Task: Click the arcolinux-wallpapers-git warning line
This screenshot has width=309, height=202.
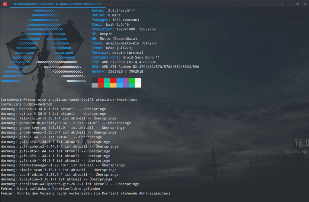Action: coord(70,184)
